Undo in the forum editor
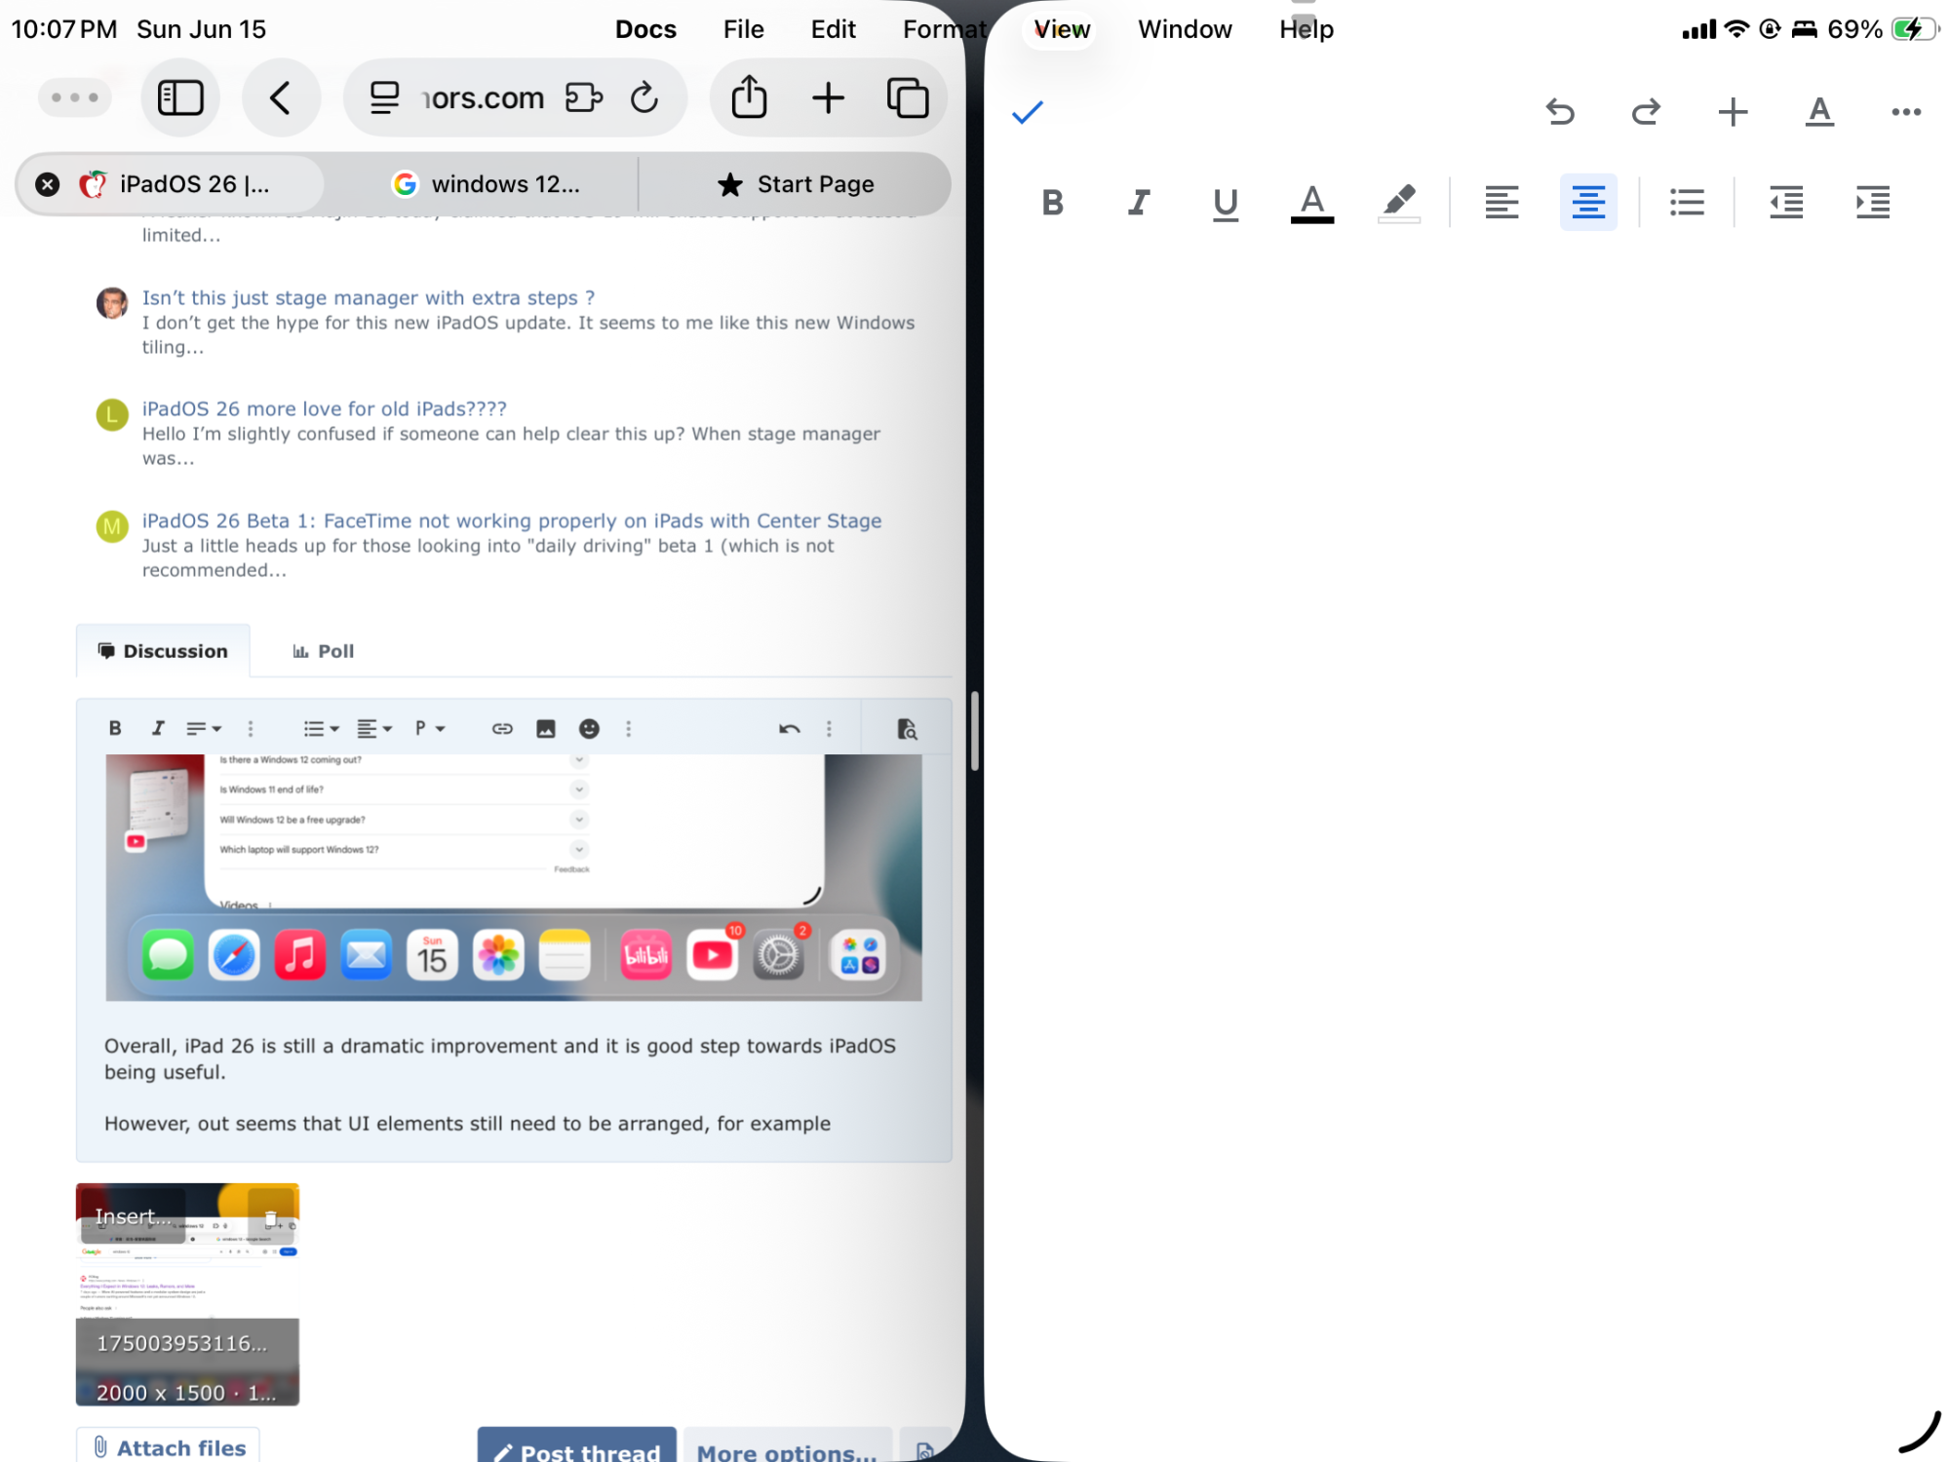This screenshot has width=1950, height=1462. click(x=790, y=728)
